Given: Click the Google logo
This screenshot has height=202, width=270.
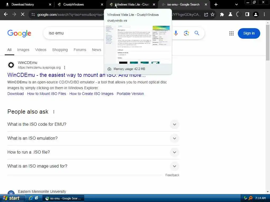Looking at the screenshot, I should pyautogui.click(x=19, y=33).
